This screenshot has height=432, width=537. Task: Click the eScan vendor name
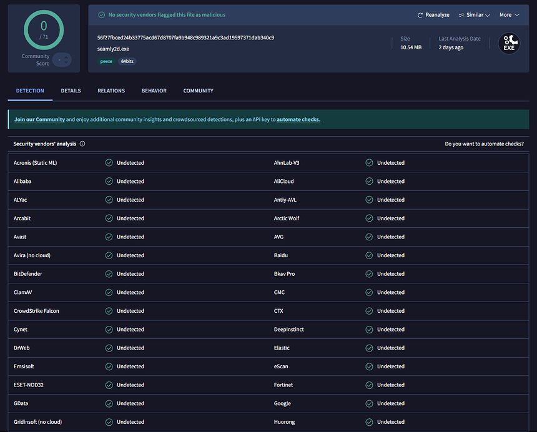click(281, 366)
